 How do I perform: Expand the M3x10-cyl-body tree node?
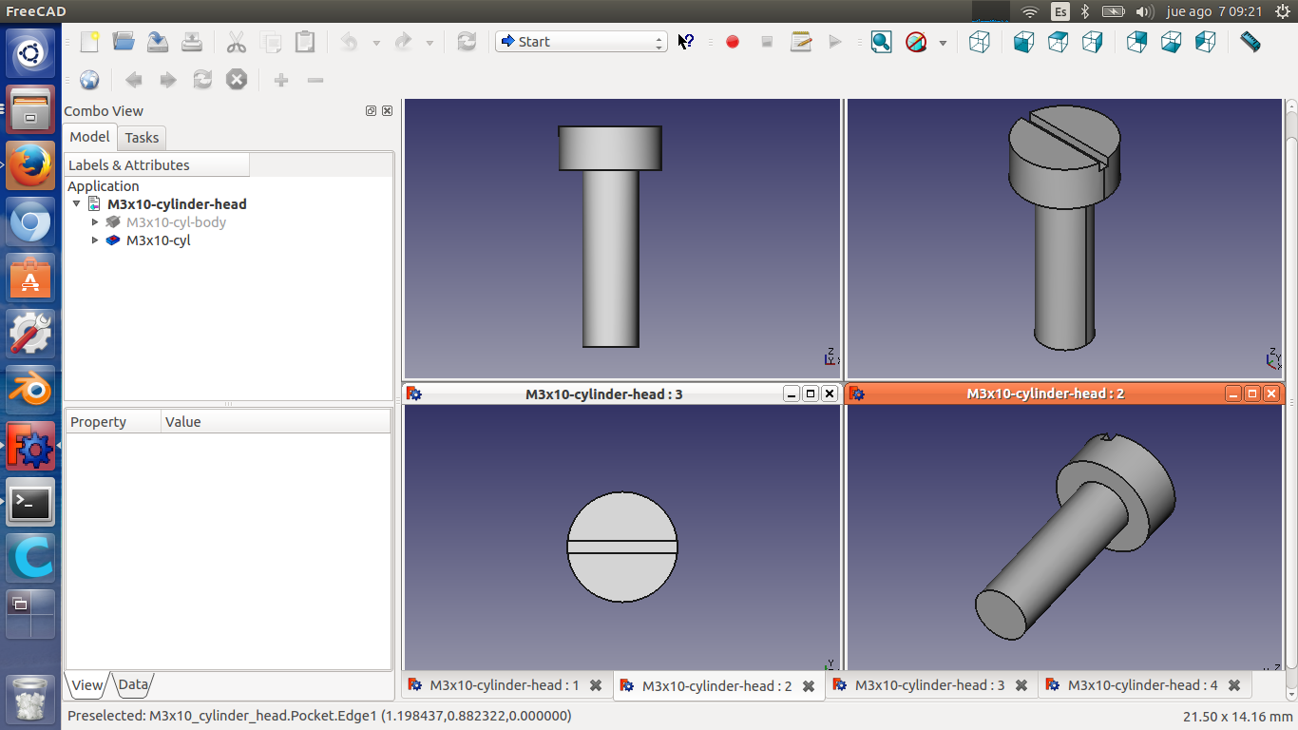[95, 222]
